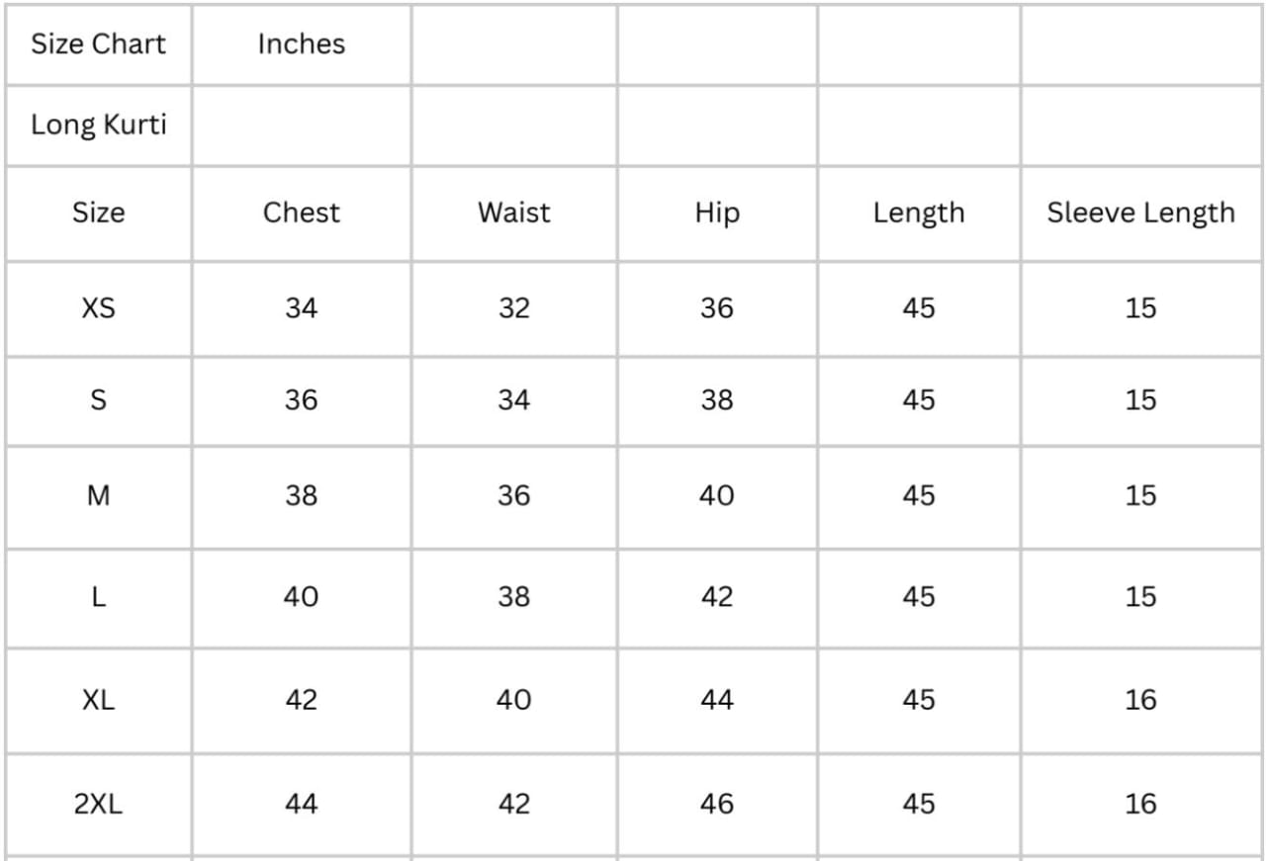The width and height of the screenshot is (1266, 861).
Task: Click the Chest column header
Action: click(x=302, y=213)
